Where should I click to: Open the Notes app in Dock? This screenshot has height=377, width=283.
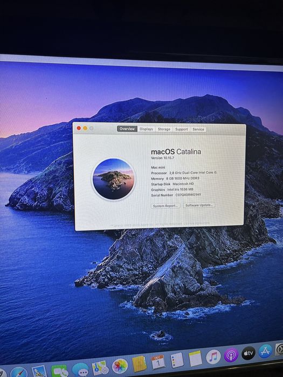tap(195, 358)
